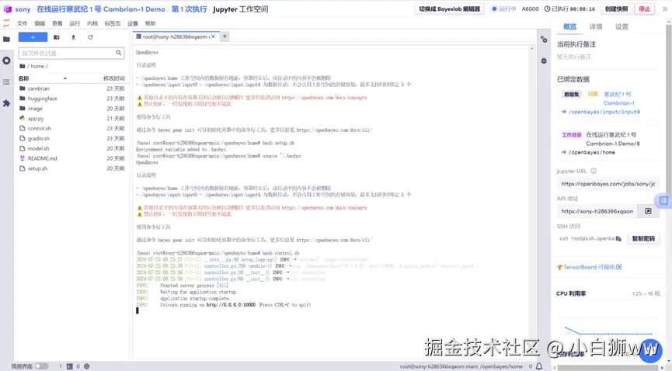Add a new tab with plus button
672x371 pixels.
pyautogui.click(x=225, y=36)
